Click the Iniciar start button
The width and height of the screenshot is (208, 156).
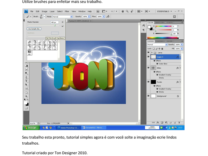(31, 128)
